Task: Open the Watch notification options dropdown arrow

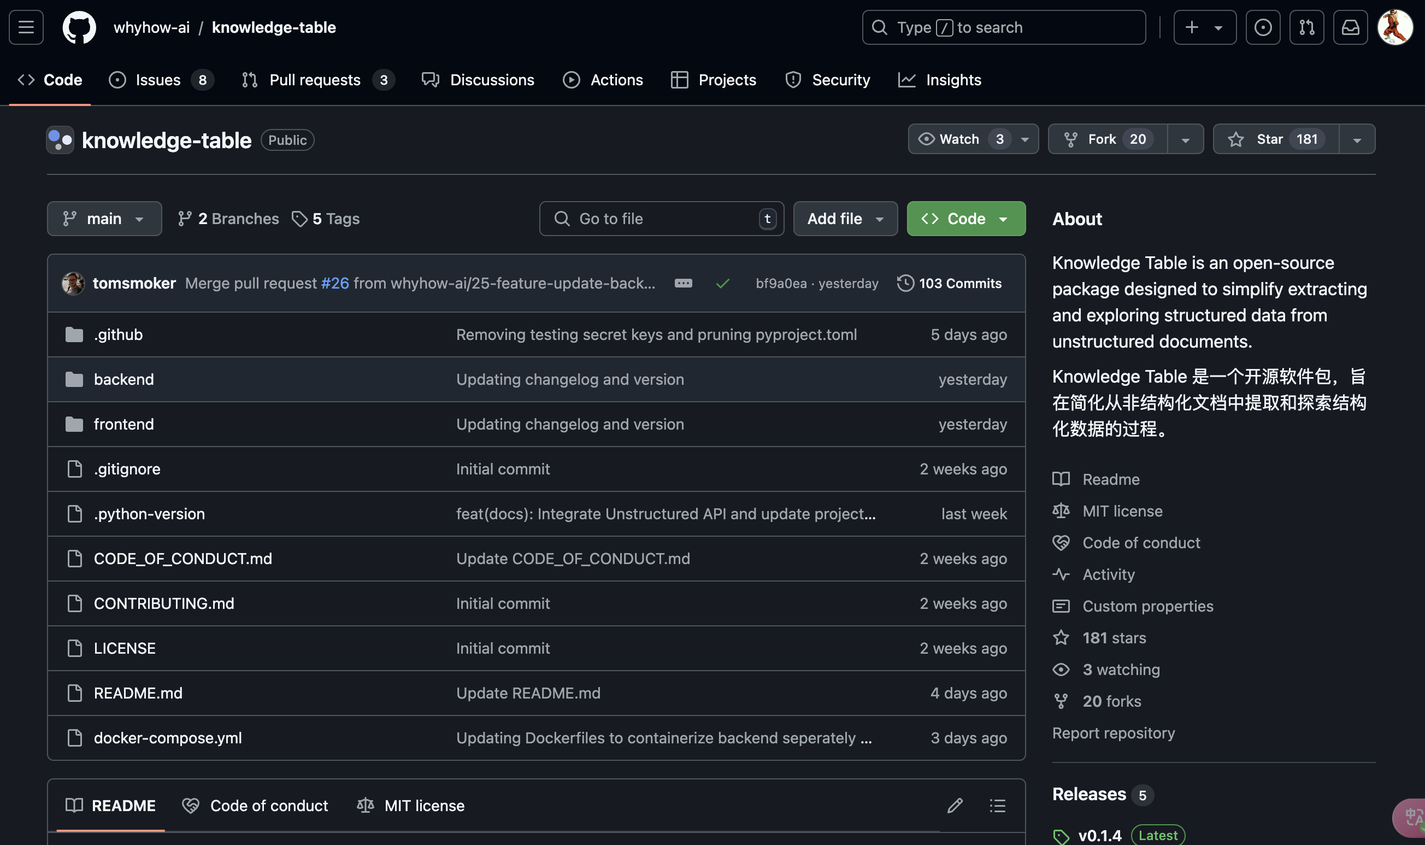Action: 1025,139
